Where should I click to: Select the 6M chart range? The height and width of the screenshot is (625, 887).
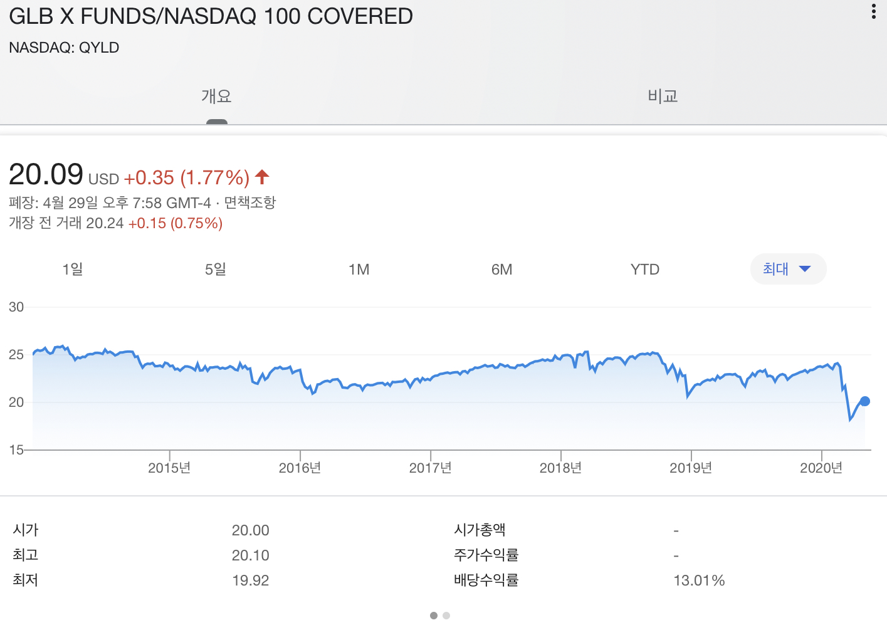click(x=502, y=270)
